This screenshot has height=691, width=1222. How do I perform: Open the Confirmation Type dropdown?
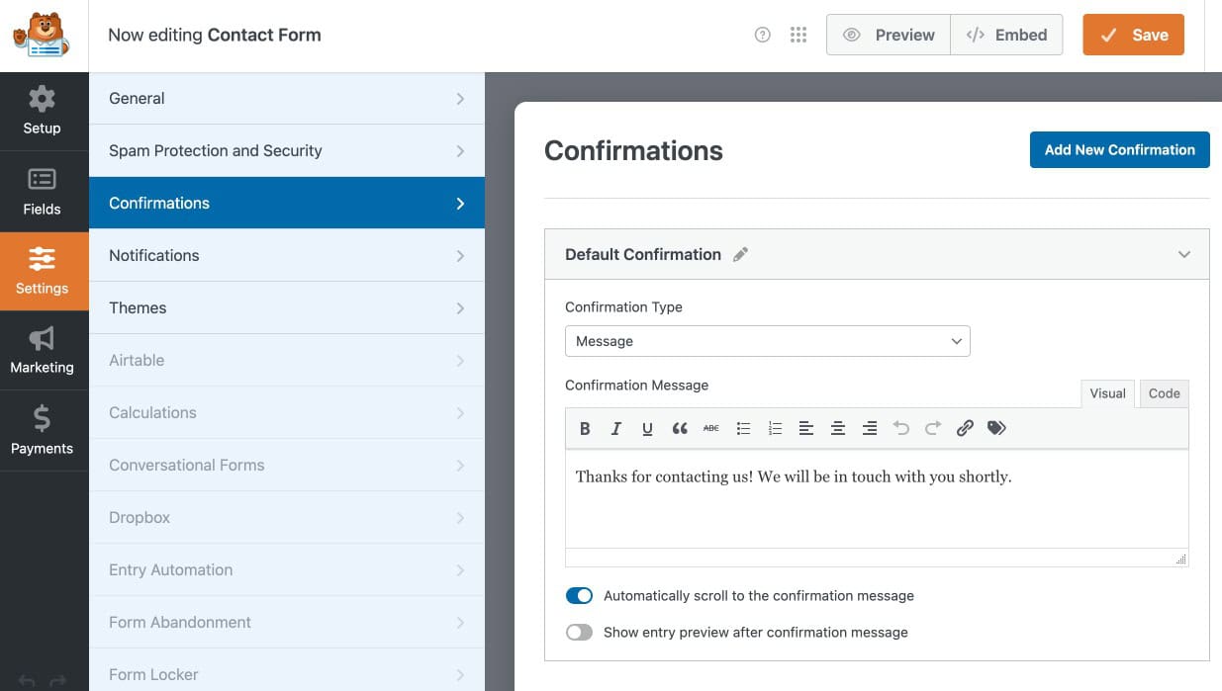coord(768,341)
